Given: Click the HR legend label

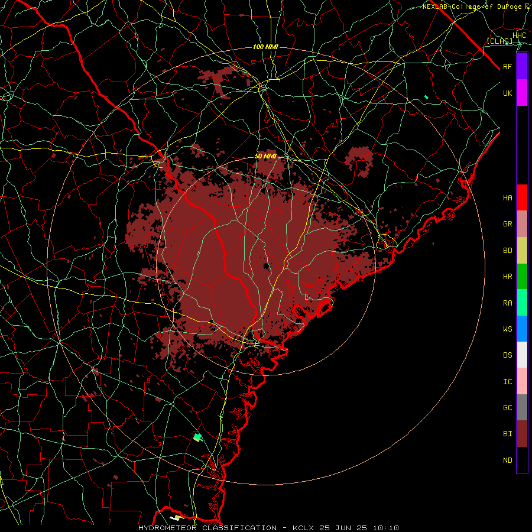Looking at the screenshot, I should click(507, 277).
